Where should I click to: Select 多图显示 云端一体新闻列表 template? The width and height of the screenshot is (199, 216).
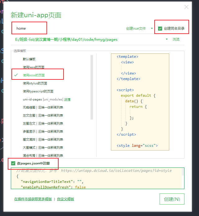coord(43,132)
